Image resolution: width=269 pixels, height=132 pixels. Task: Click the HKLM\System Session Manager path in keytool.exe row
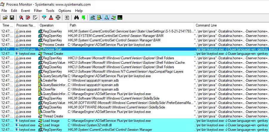click(x=110, y=130)
